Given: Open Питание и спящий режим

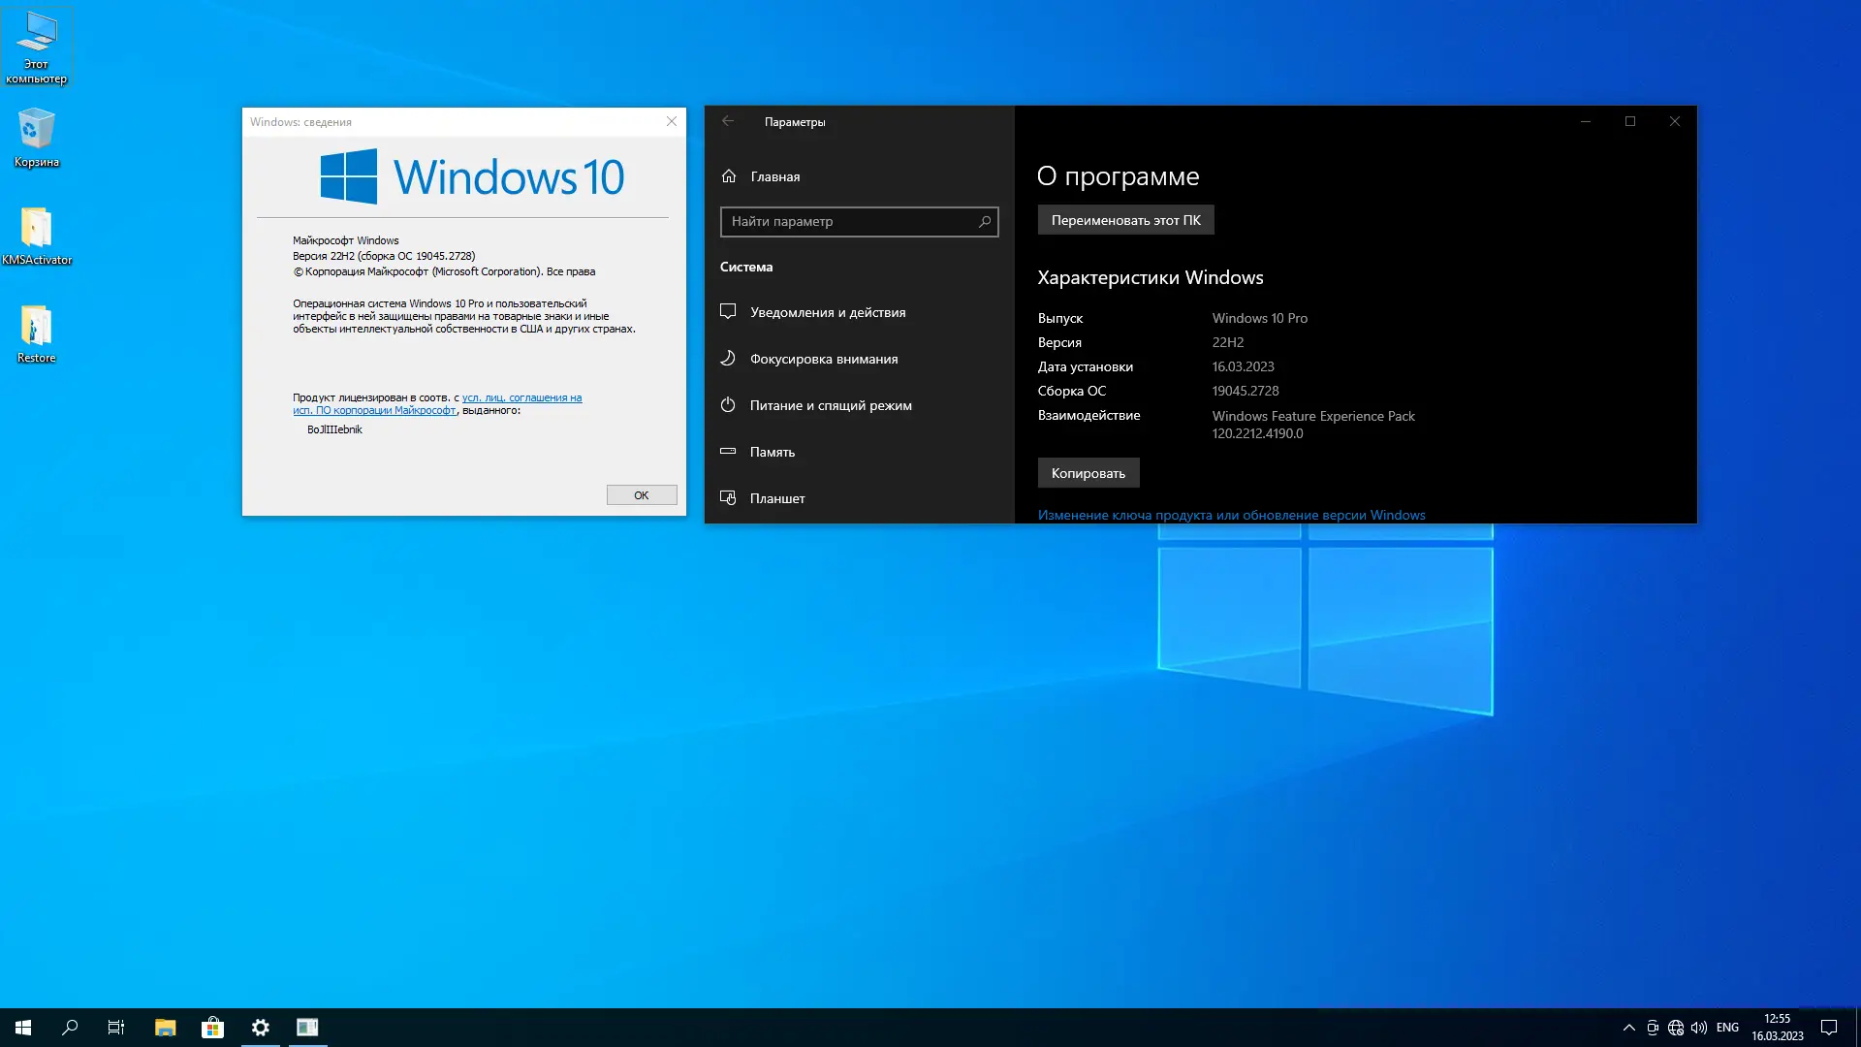Looking at the screenshot, I should click(830, 405).
